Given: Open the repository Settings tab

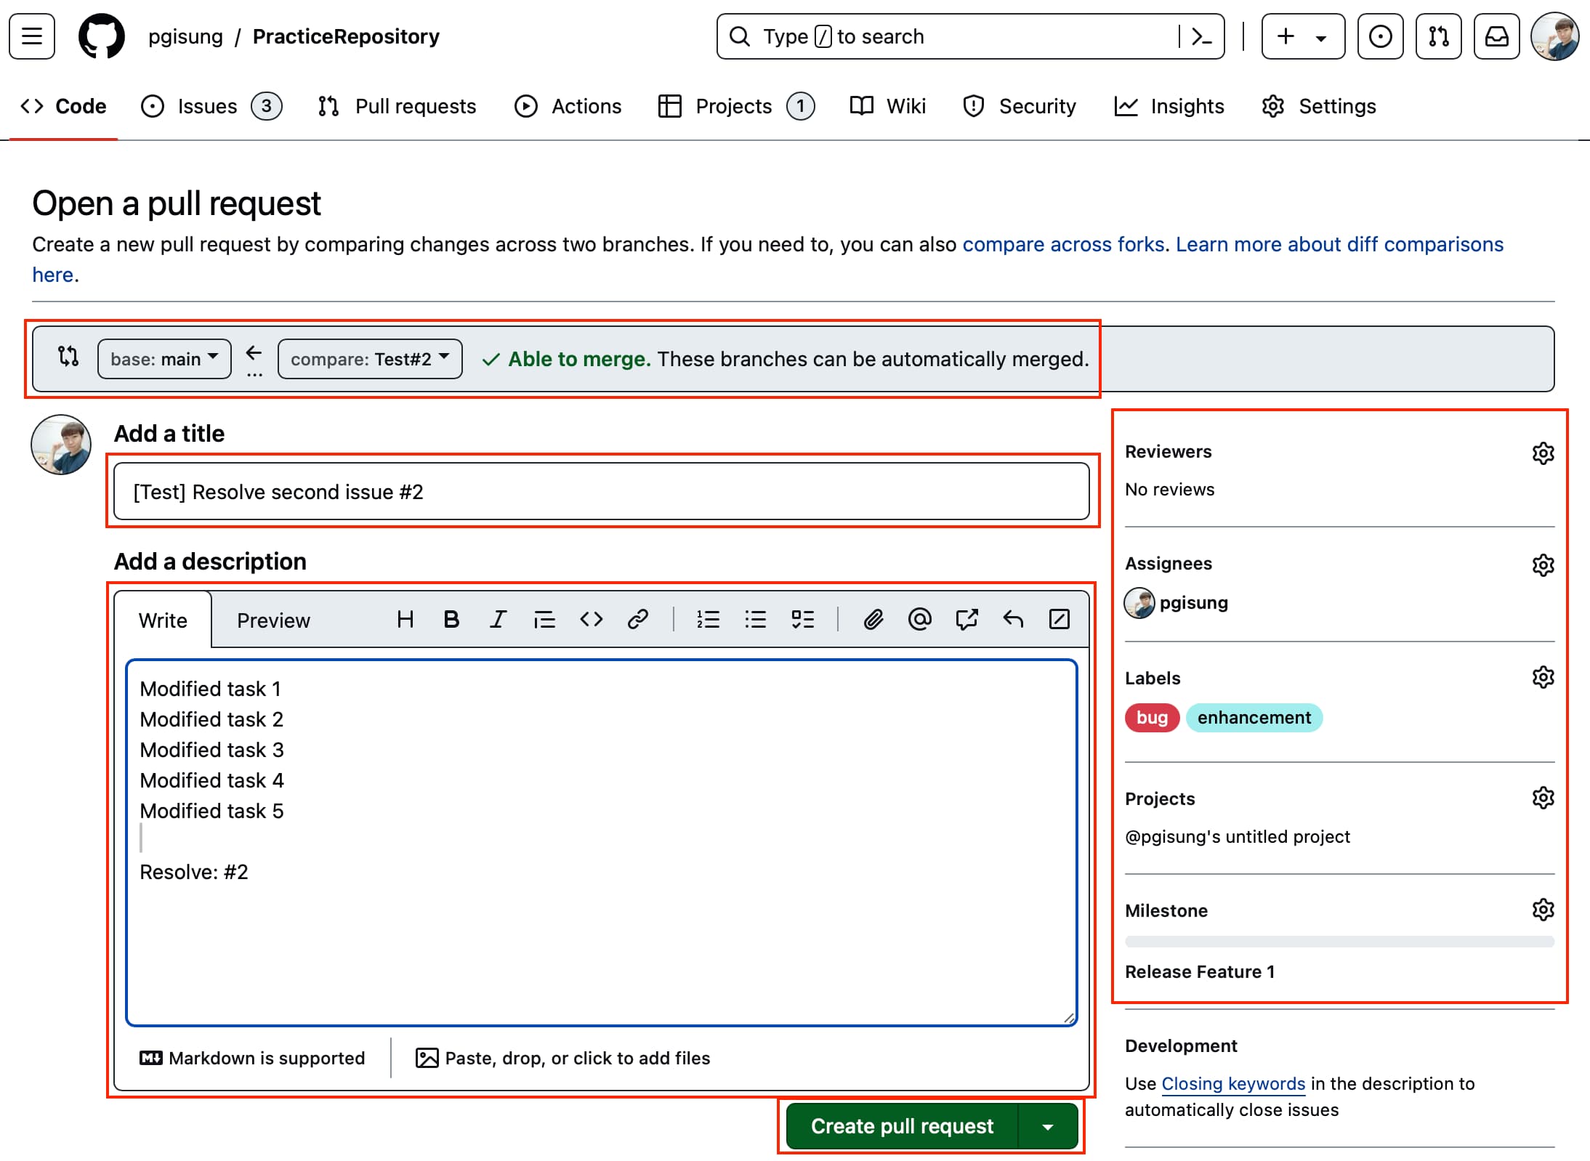Looking at the screenshot, I should (x=1319, y=106).
